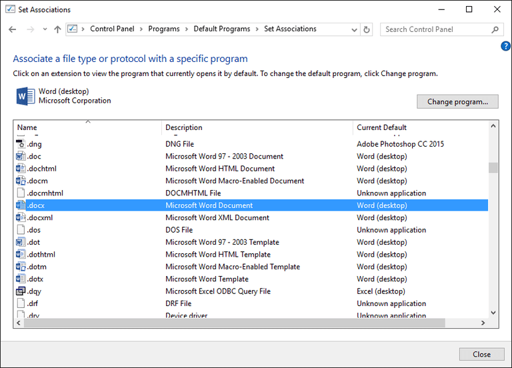Click the large Word program icon
The height and width of the screenshot is (368, 512).
point(25,96)
